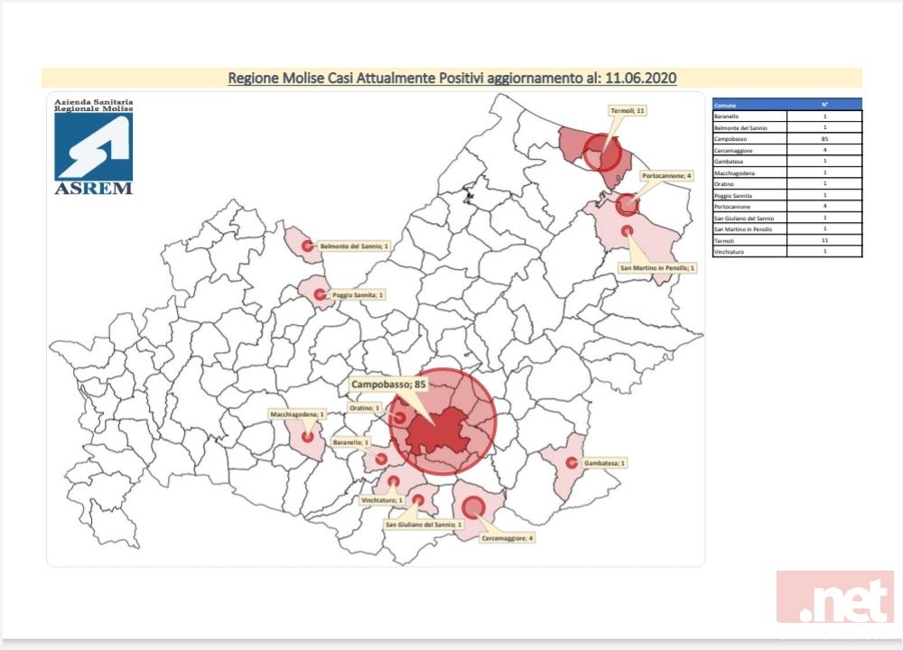Screen dimensions: 903x650
Task: Select the value 1 in Belmonte del Sannio row
Action: pos(824,128)
